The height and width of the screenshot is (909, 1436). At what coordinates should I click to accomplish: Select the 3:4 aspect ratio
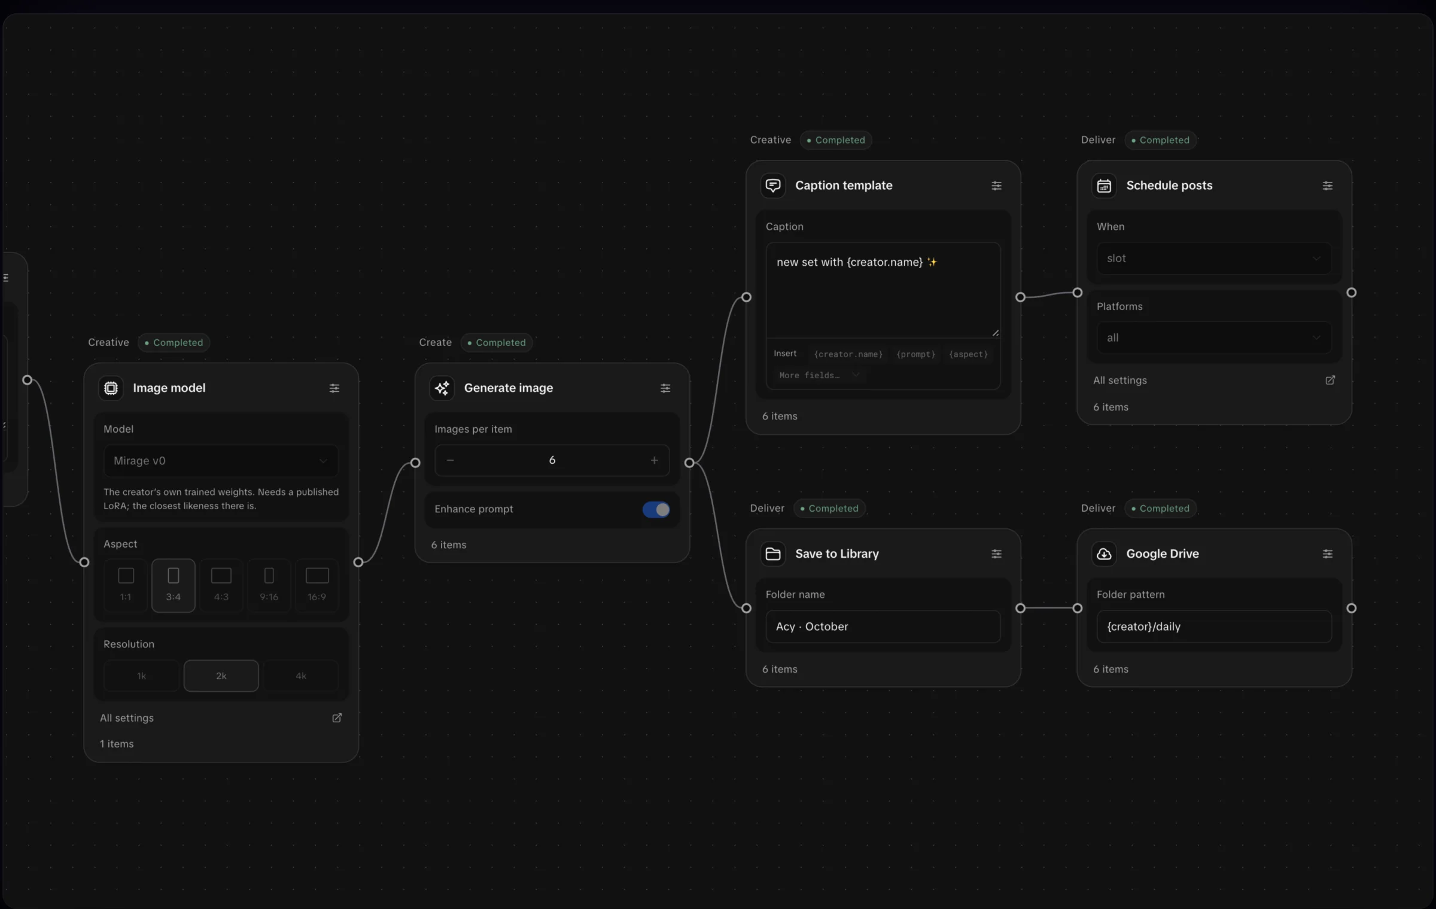(174, 585)
